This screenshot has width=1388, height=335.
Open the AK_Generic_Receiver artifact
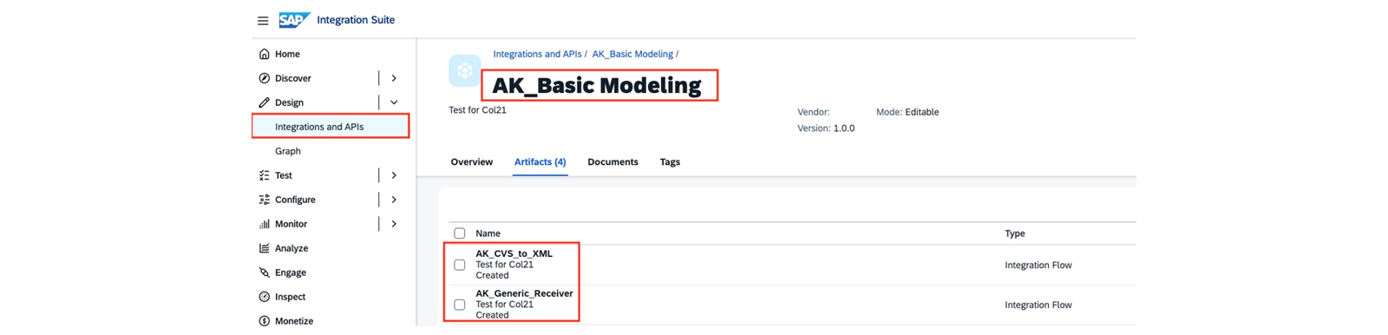pyautogui.click(x=524, y=293)
